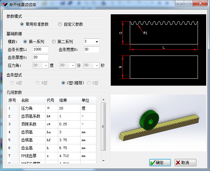210x171 pixels.
Task: Click scroll-down arrow of parameter table
Action: point(103,161)
